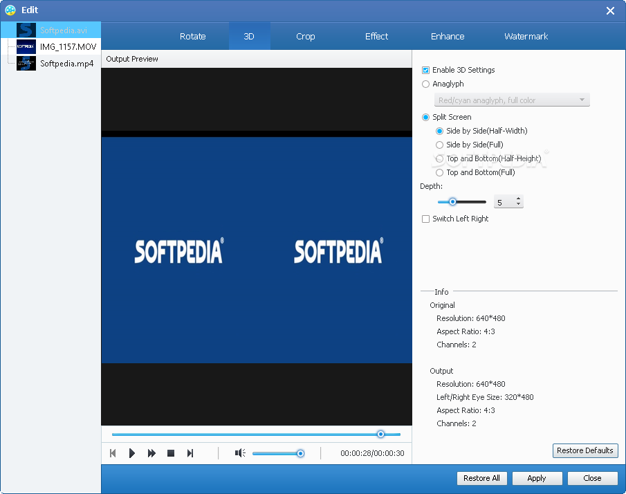
Task: Click the 00:00:28/00:00:30 time display
Action: coord(372,453)
